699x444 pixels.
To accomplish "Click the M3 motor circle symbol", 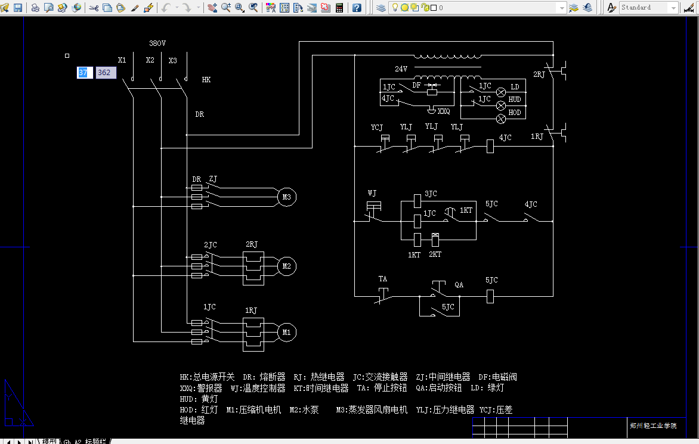I will coord(287,197).
